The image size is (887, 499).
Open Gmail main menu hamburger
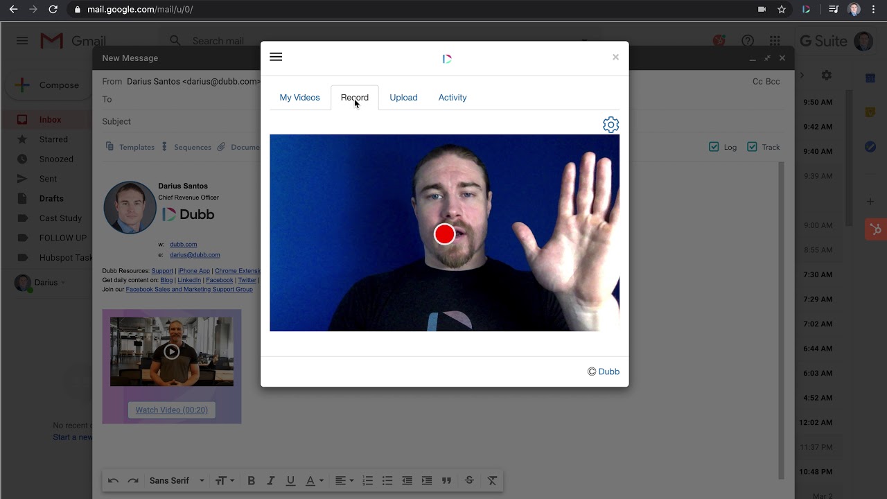point(22,41)
